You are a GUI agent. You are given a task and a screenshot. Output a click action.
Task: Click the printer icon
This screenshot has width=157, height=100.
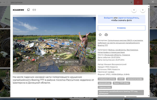coord(106,35)
